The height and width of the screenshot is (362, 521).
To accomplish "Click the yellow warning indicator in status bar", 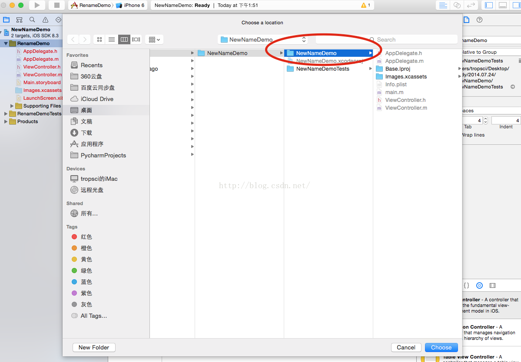I will [x=365, y=5].
